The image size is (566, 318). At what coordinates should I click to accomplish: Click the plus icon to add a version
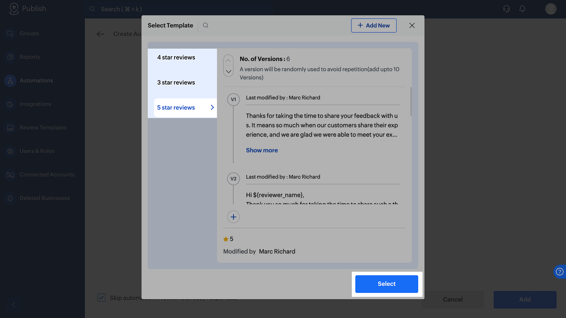click(233, 217)
